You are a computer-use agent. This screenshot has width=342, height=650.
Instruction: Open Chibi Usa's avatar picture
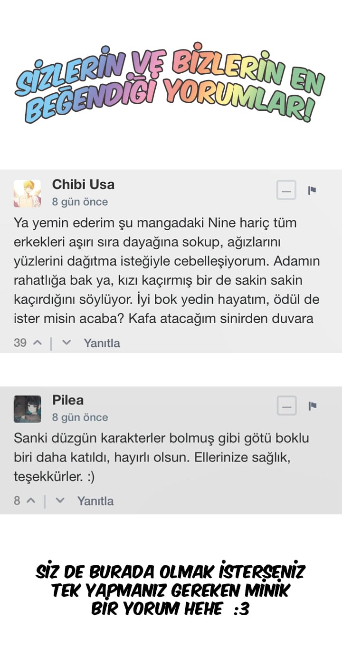[x=27, y=194]
